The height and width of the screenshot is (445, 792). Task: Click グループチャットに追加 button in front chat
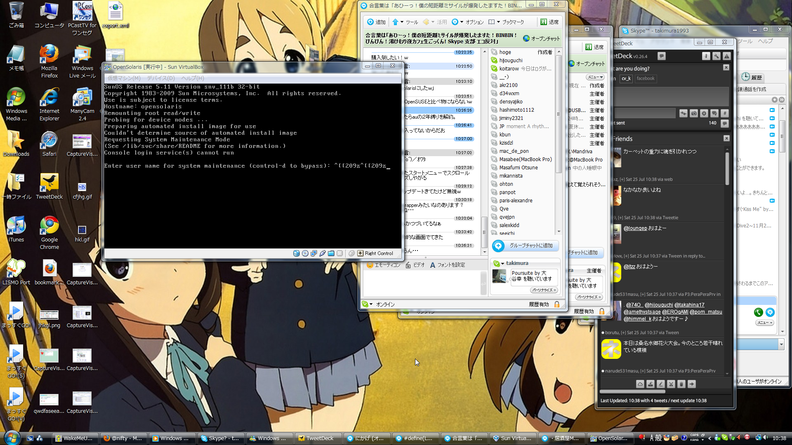click(525, 246)
